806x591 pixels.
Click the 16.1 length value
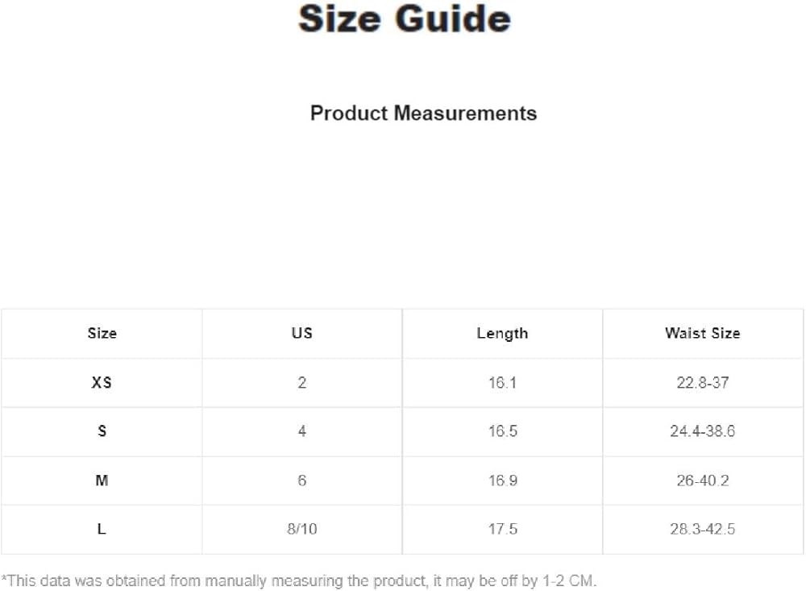502,382
